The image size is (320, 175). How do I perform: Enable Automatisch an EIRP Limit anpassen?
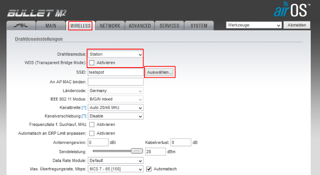click(92, 133)
